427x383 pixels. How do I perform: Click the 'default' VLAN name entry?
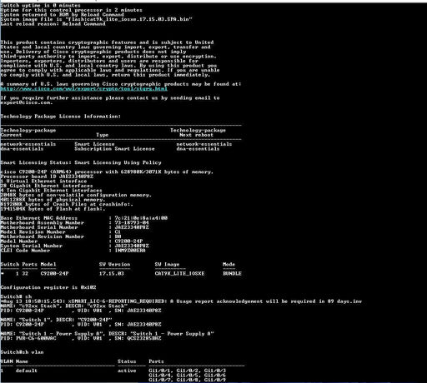pyautogui.click(x=27, y=371)
